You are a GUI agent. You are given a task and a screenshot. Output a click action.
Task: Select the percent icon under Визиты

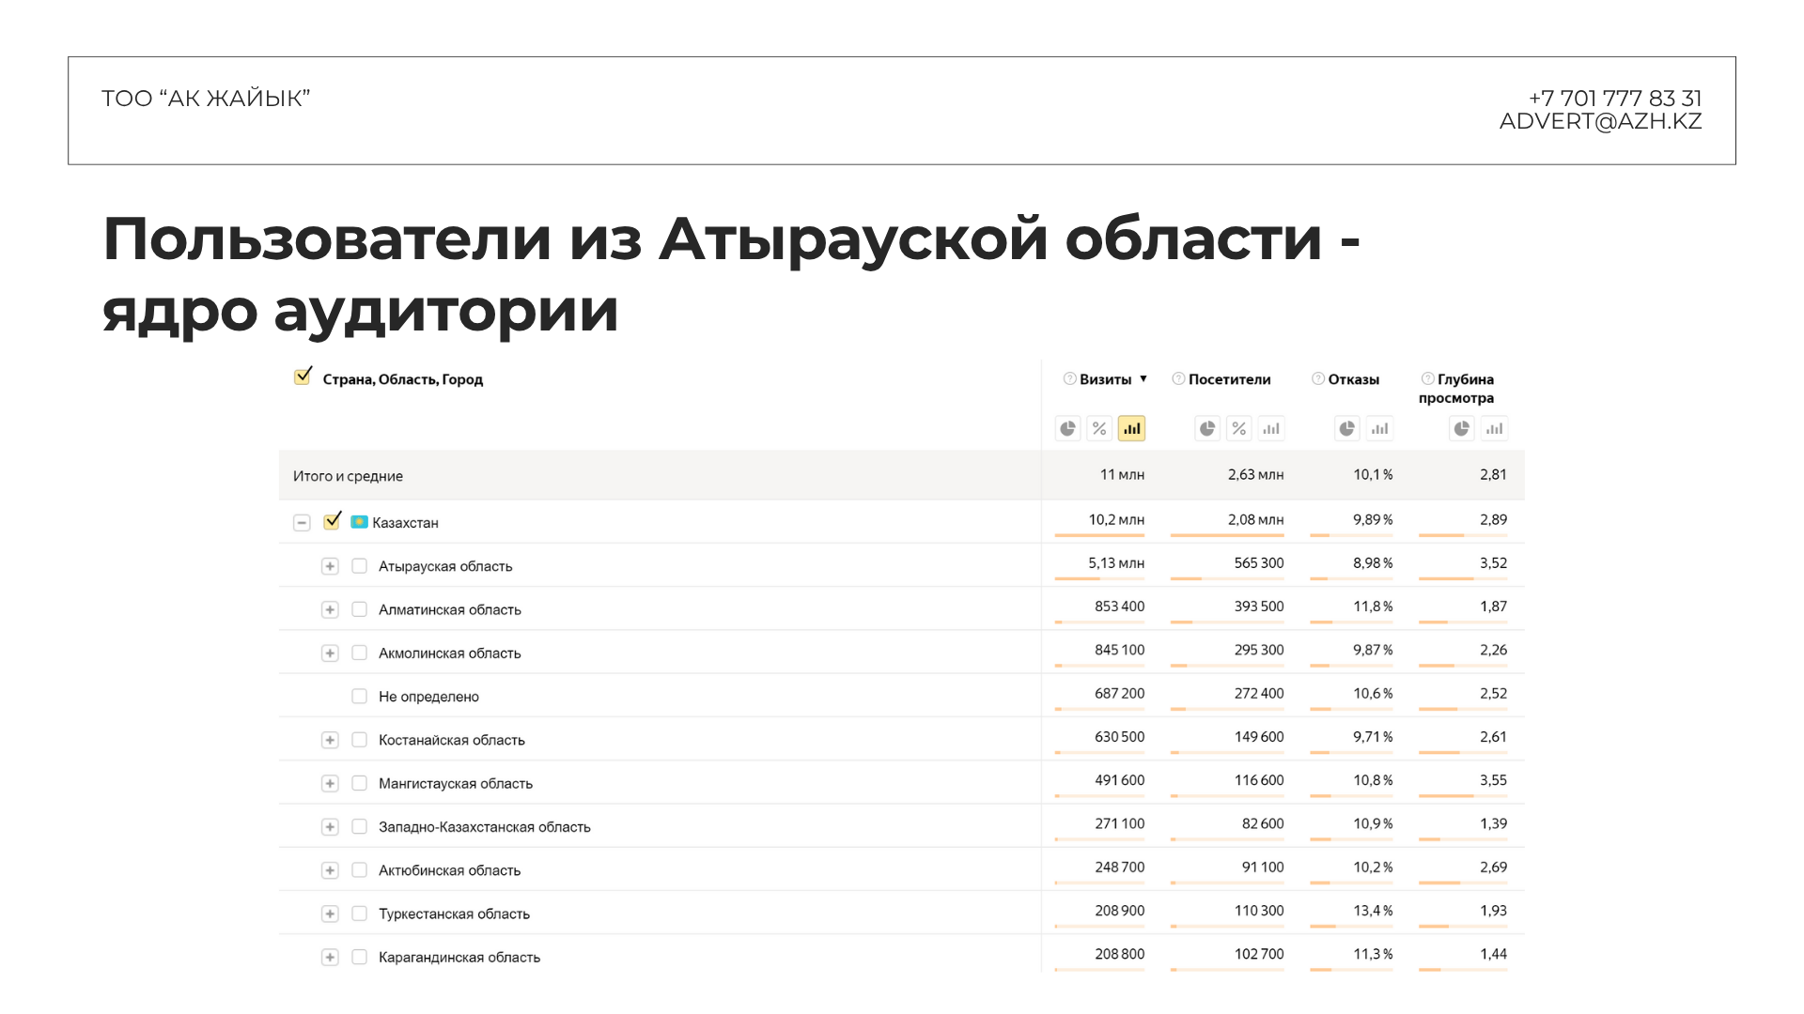point(1099,429)
